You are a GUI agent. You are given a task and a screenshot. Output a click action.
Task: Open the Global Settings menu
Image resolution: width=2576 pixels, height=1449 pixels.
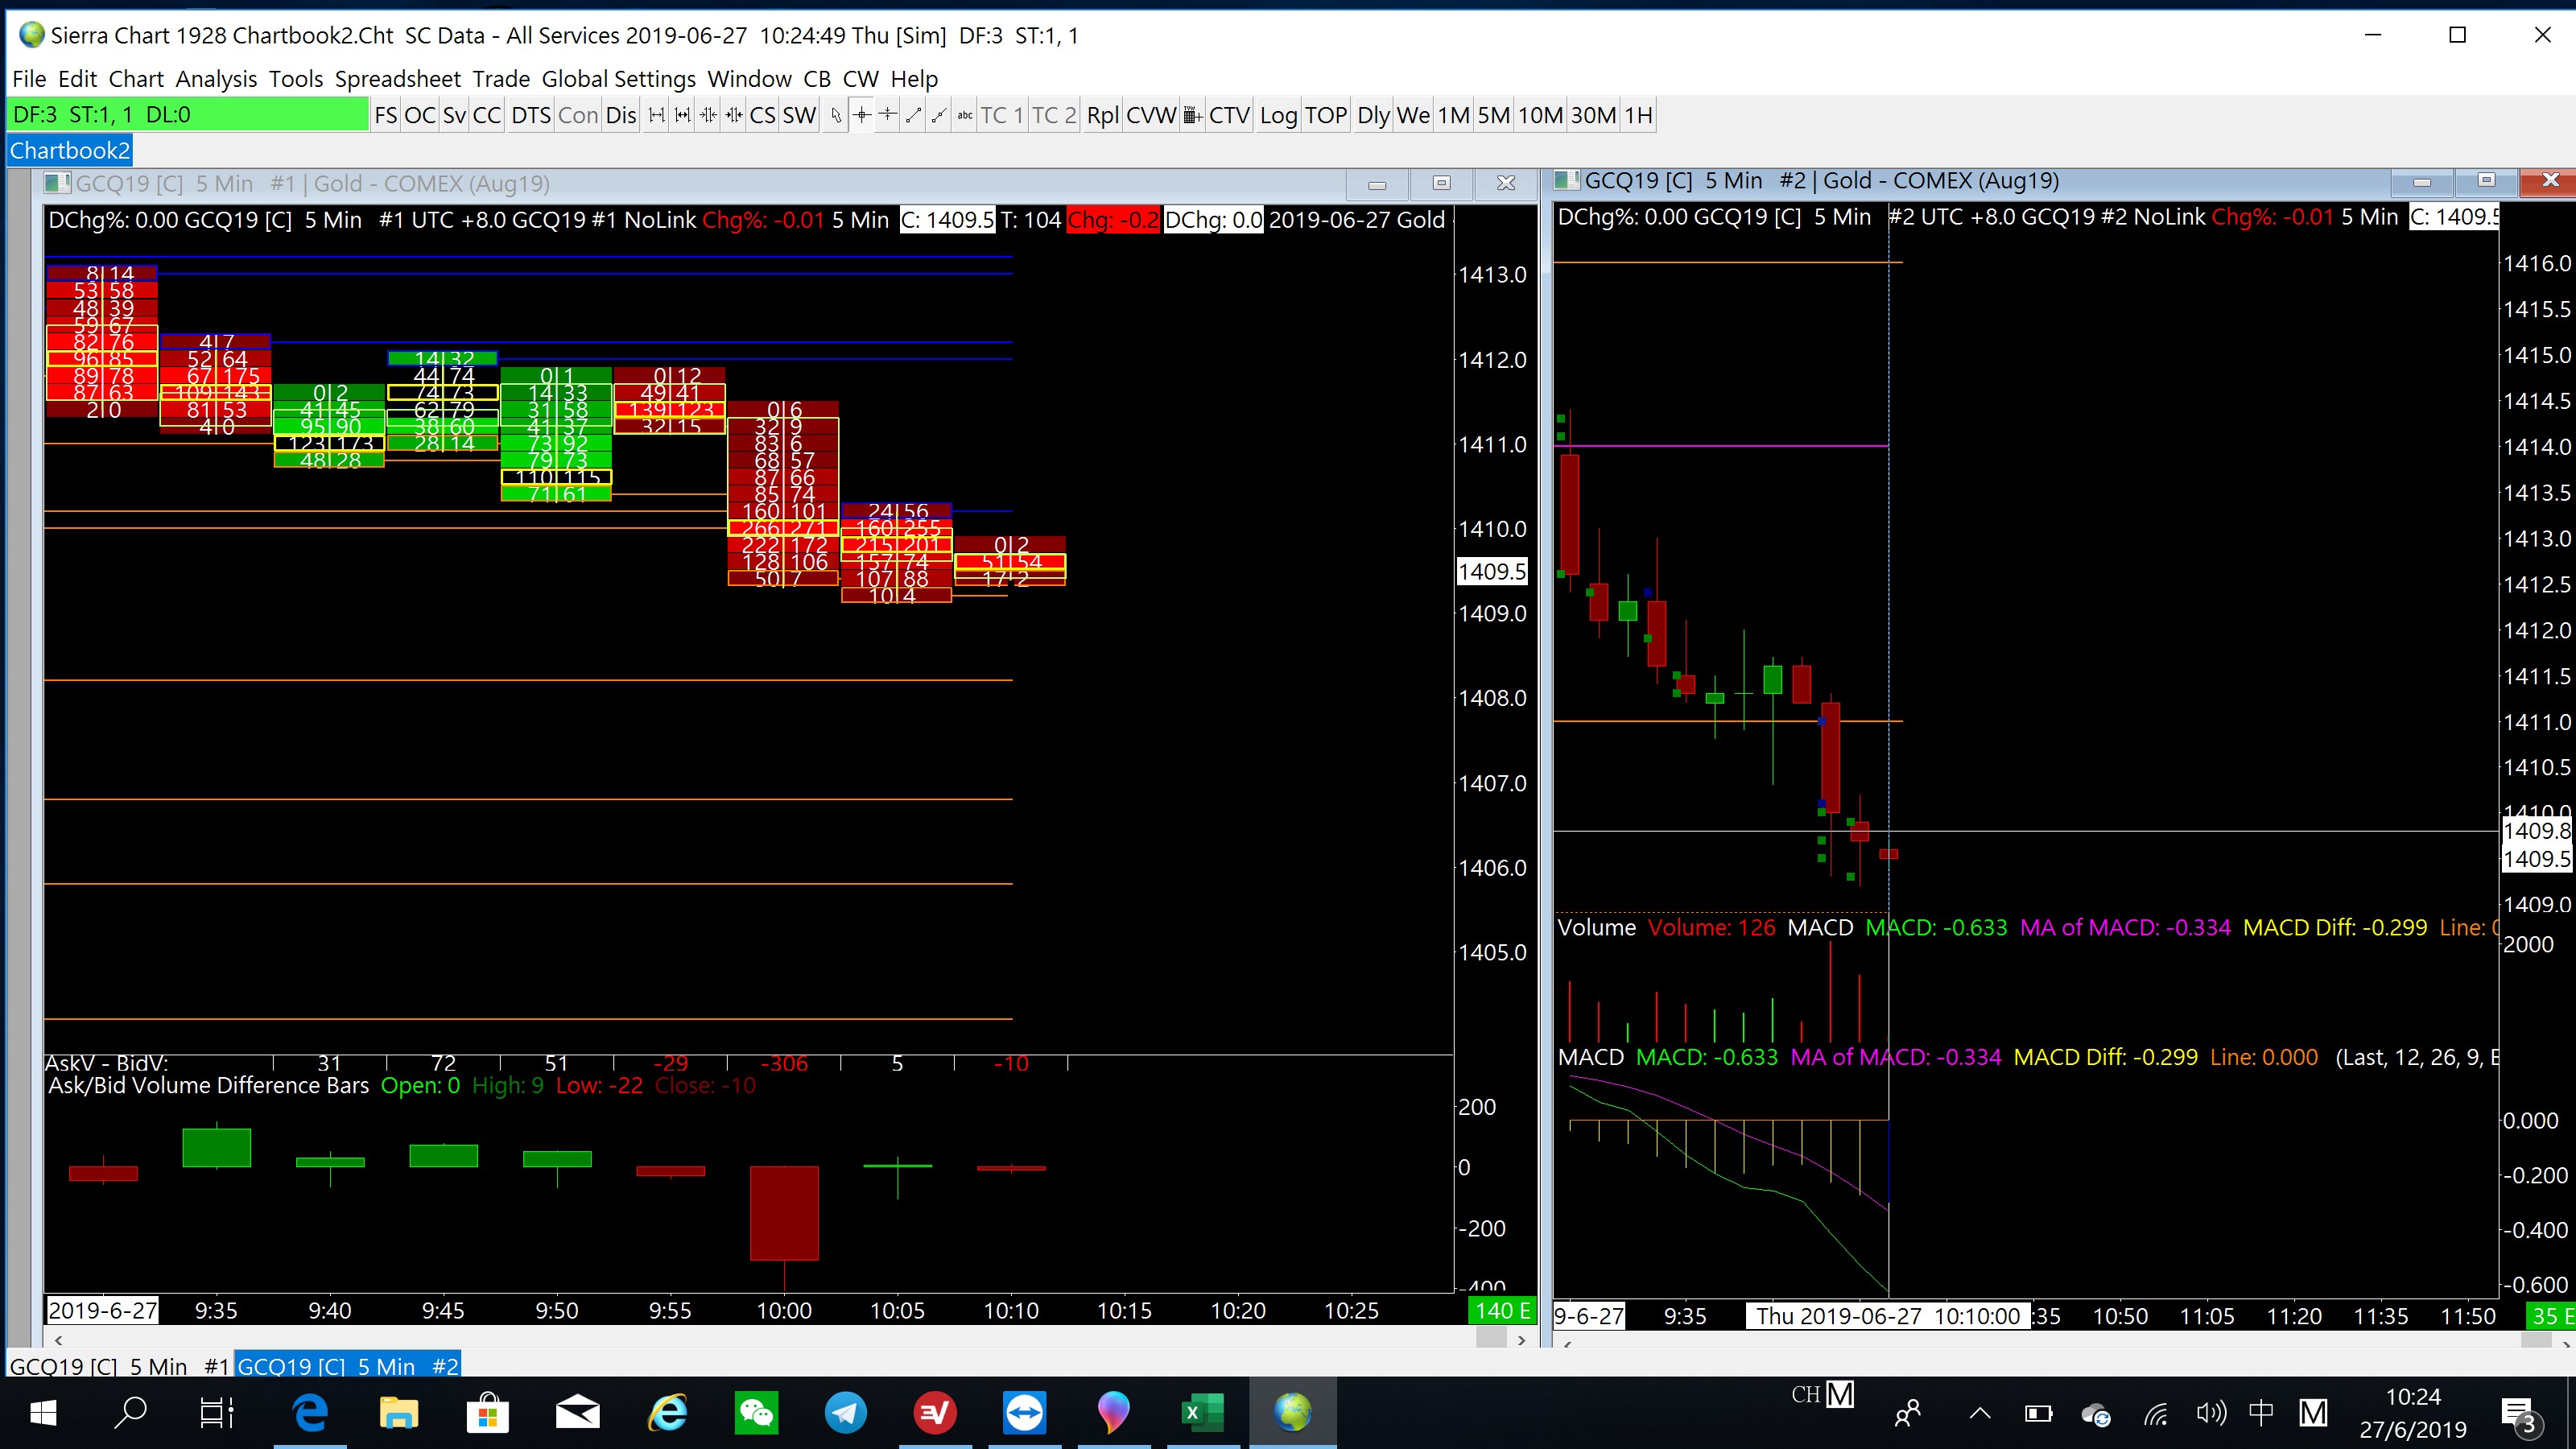pyautogui.click(x=618, y=79)
